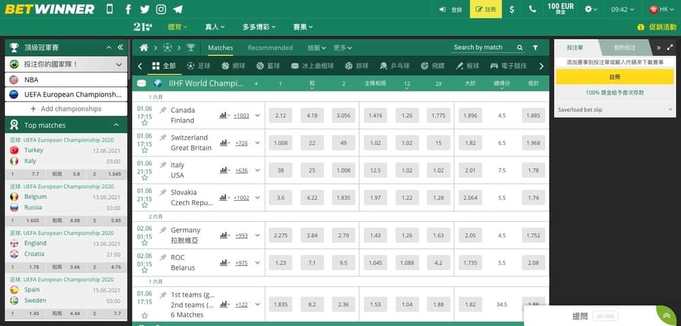Open the settings gear dropdown
Screen dimensions: 681x326
pos(590,9)
